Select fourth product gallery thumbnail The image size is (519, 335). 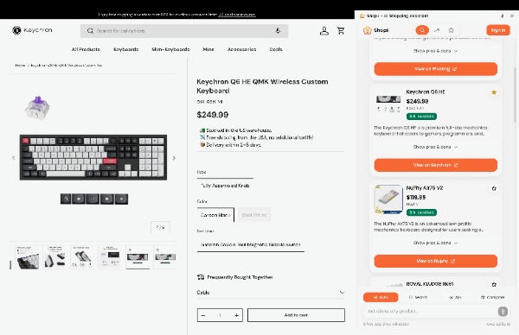point(110,257)
